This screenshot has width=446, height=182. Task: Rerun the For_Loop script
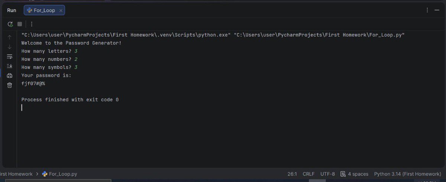(x=10, y=24)
